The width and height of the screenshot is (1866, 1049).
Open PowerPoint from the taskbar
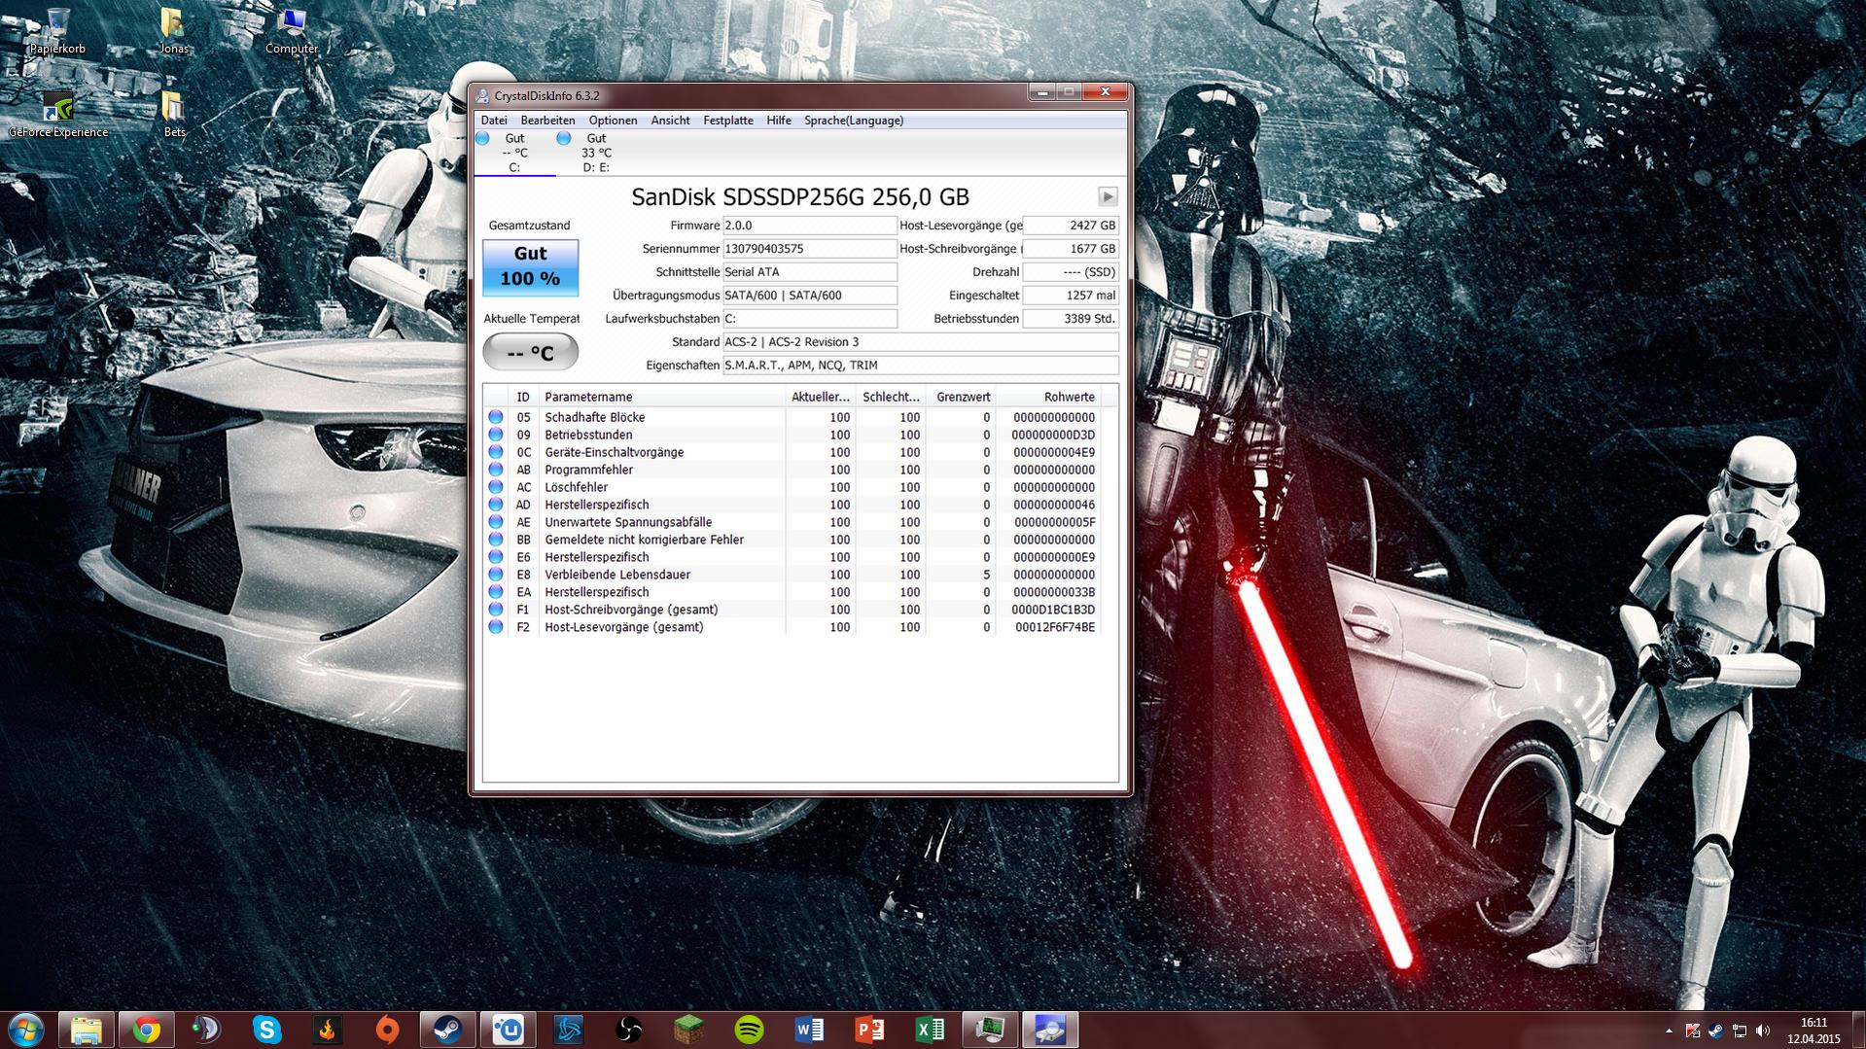(869, 1030)
